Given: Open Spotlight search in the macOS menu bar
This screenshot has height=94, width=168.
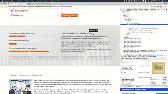Looking at the screenshot, I should (x=160, y=1).
